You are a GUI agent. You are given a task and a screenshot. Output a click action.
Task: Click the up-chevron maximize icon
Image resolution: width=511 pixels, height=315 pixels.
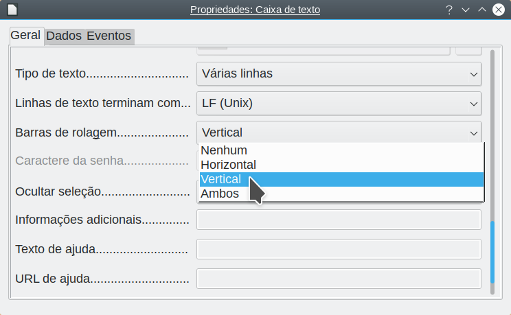click(x=481, y=10)
